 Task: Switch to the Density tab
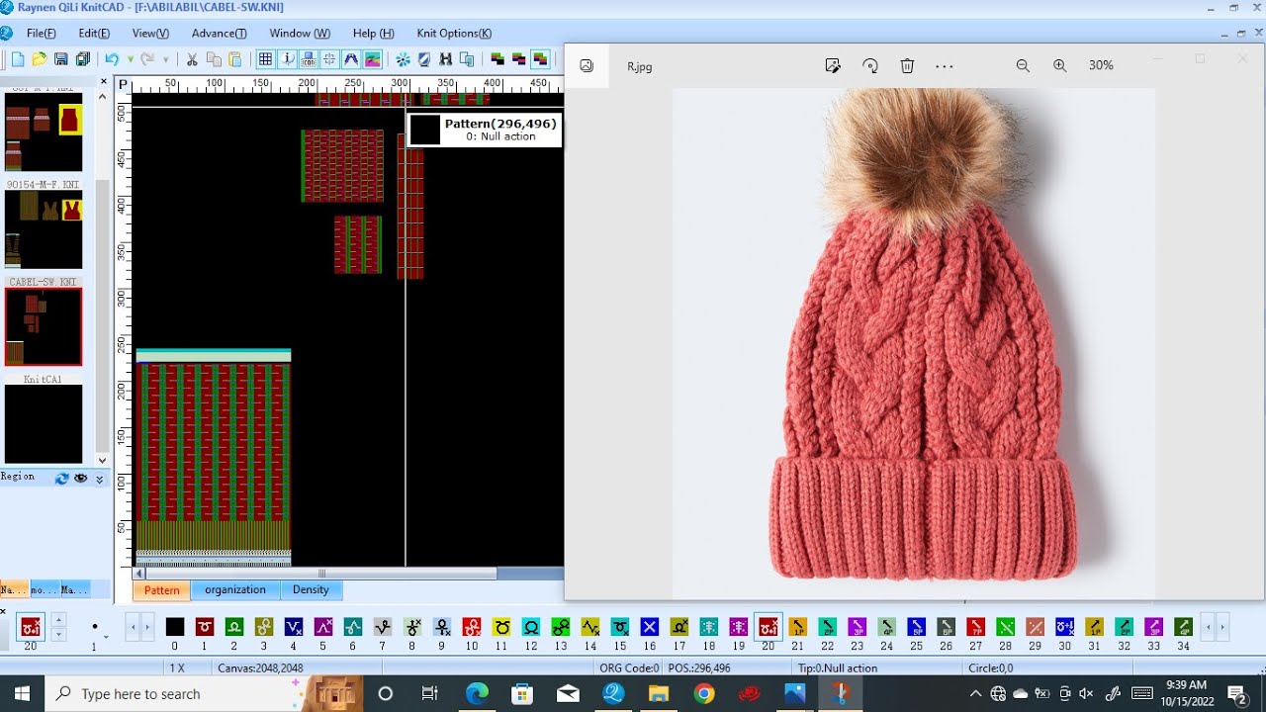pyautogui.click(x=311, y=590)
